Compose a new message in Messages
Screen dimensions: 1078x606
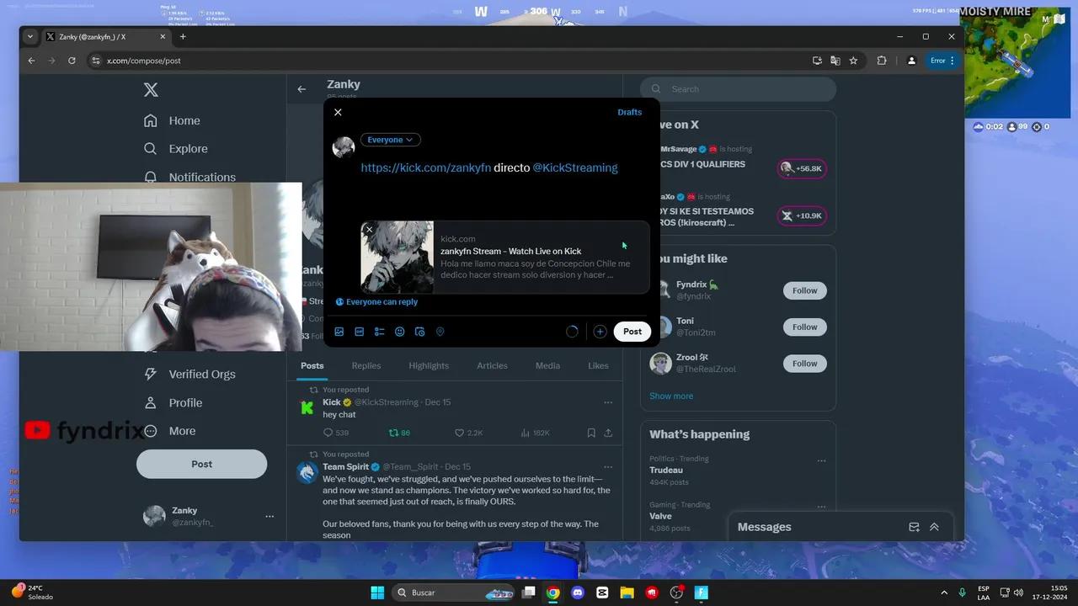tap(914, 527)
